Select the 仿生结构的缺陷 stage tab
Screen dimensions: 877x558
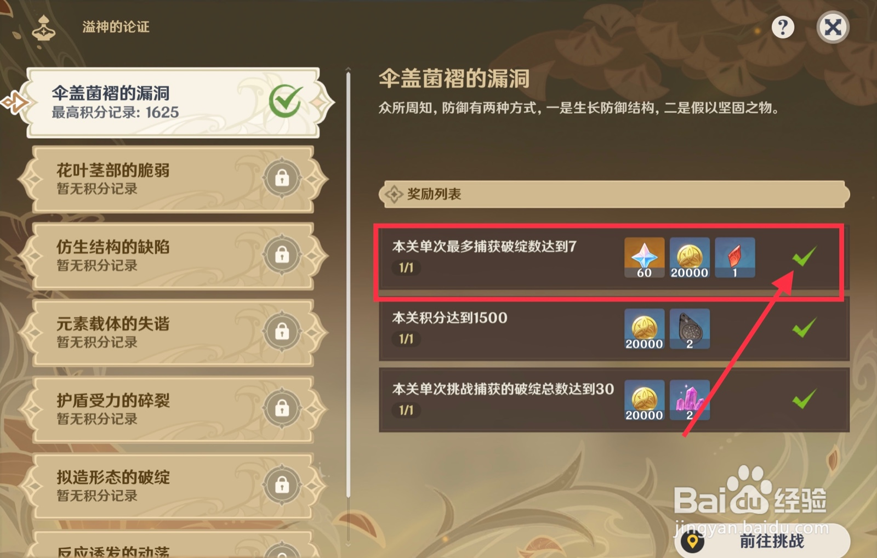(x=173, y=256)
